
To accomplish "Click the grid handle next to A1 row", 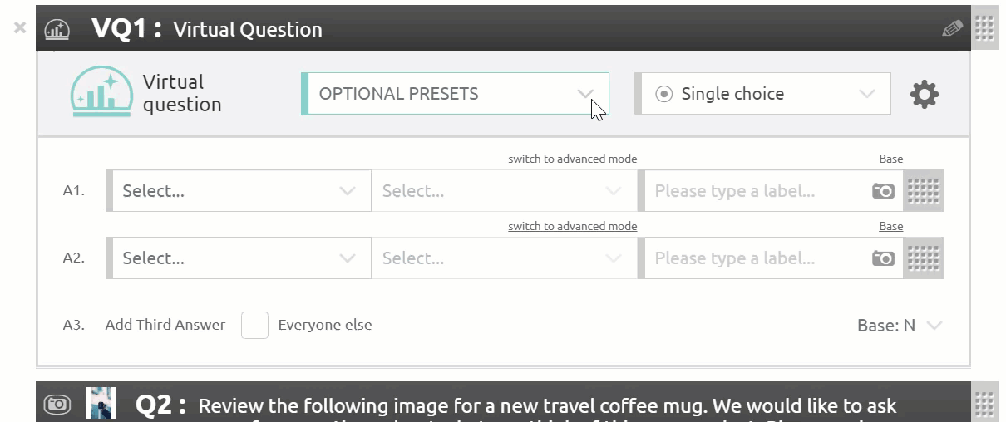I will coord(923,191).
